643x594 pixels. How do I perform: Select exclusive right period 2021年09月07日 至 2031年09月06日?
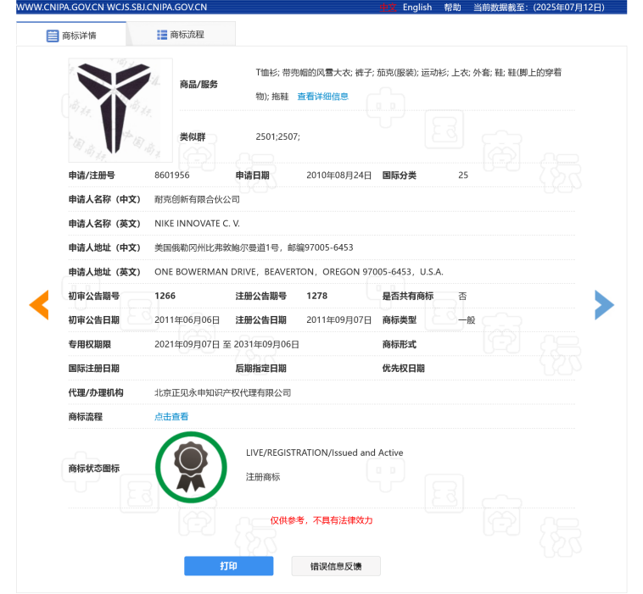click(x=226, y=344)
